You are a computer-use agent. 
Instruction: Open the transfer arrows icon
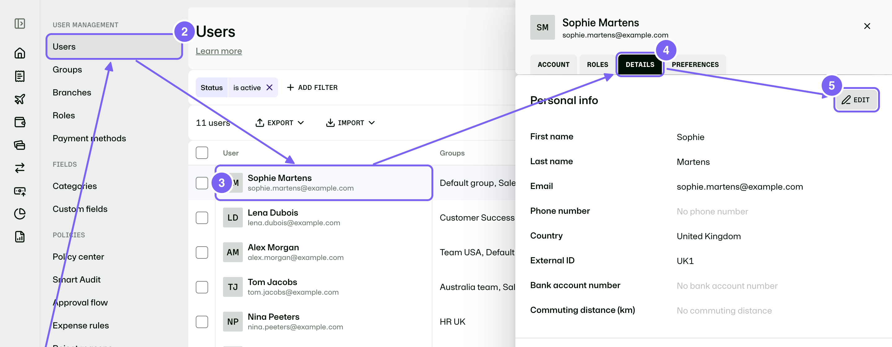point(20,168)
